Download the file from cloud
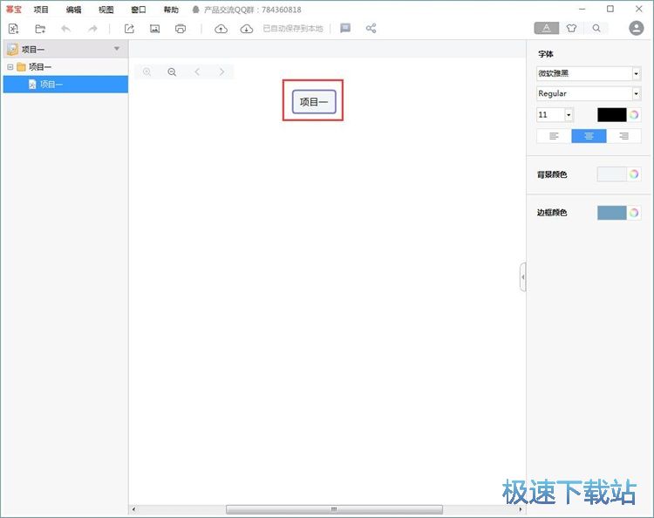654x518 pixels. tap(247, 29)
